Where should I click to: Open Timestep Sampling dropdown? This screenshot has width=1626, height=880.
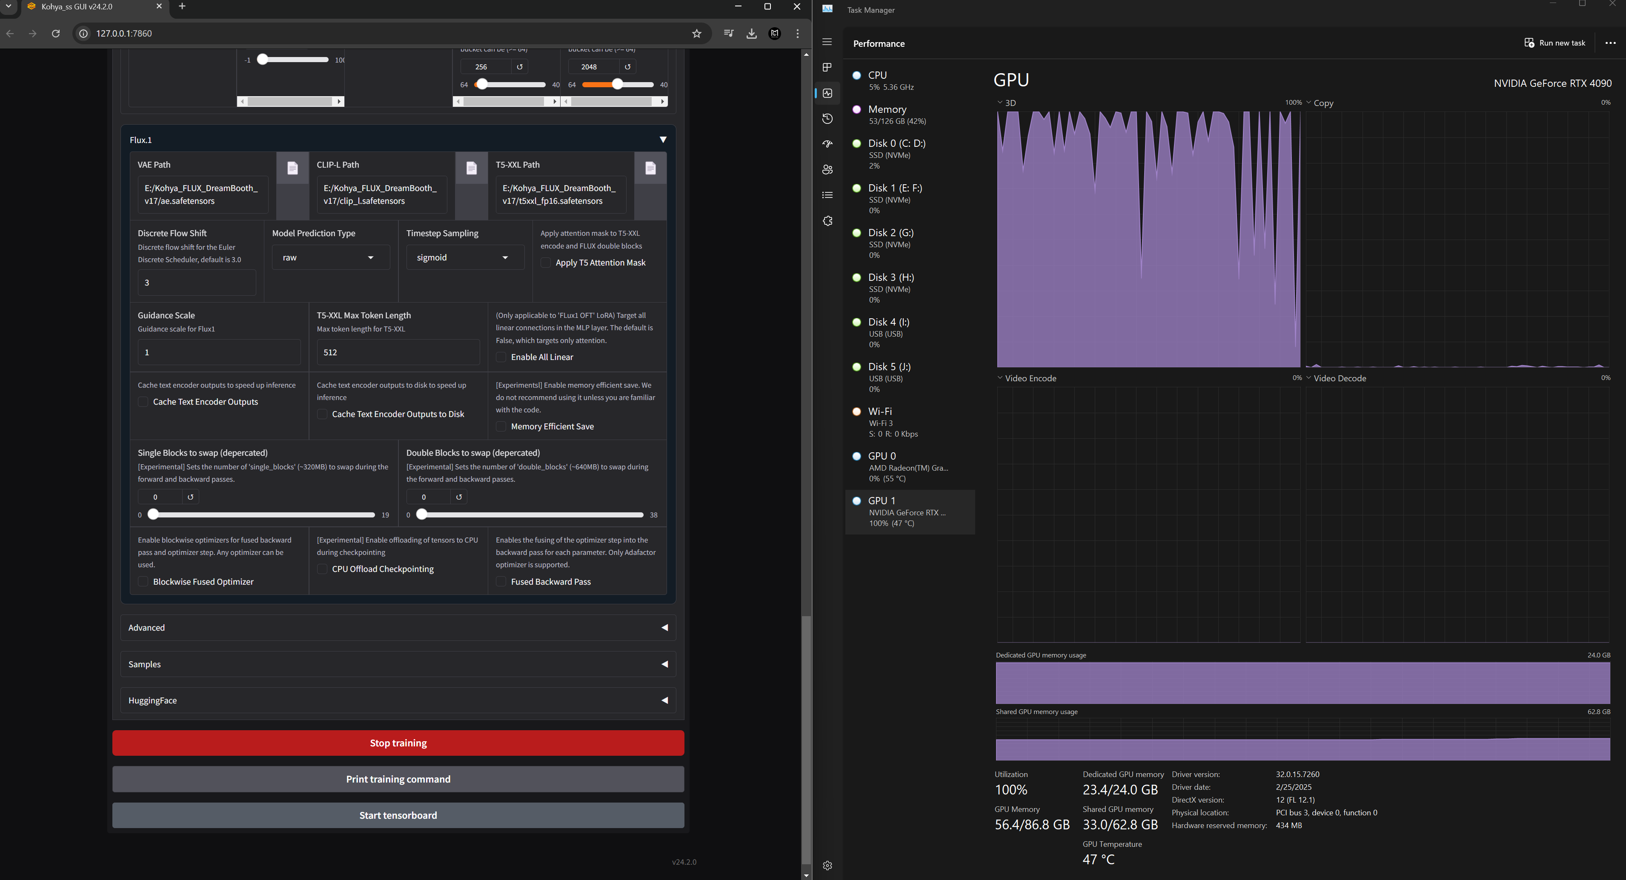tap(464, 257)
